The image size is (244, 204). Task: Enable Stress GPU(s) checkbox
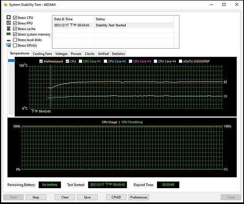(x=15, y=45)
